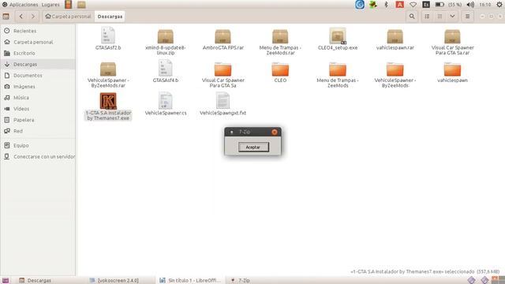Open the file search magnifier
Viewport: 505px width, 284px height.
[x=412, y=17]
